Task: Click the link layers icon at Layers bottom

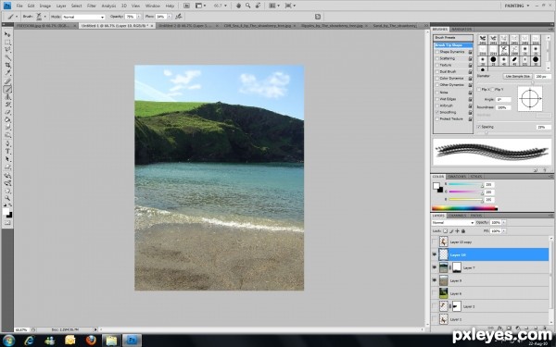Action: click(x=491, y=328)
